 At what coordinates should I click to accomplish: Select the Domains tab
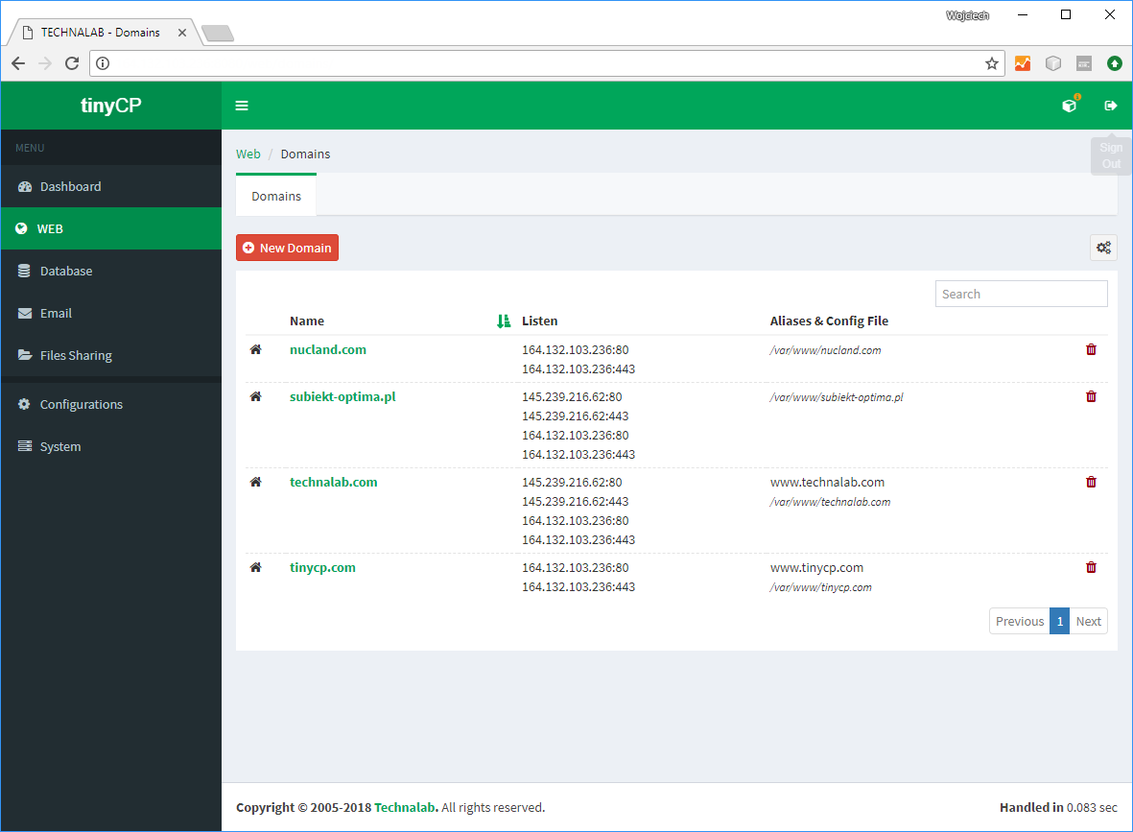276,196
